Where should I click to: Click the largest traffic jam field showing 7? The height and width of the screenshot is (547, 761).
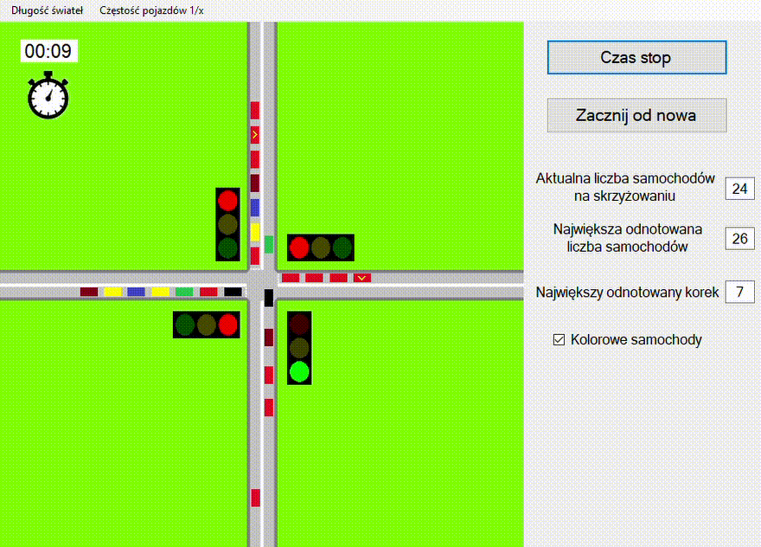click(x=739, y=292)
